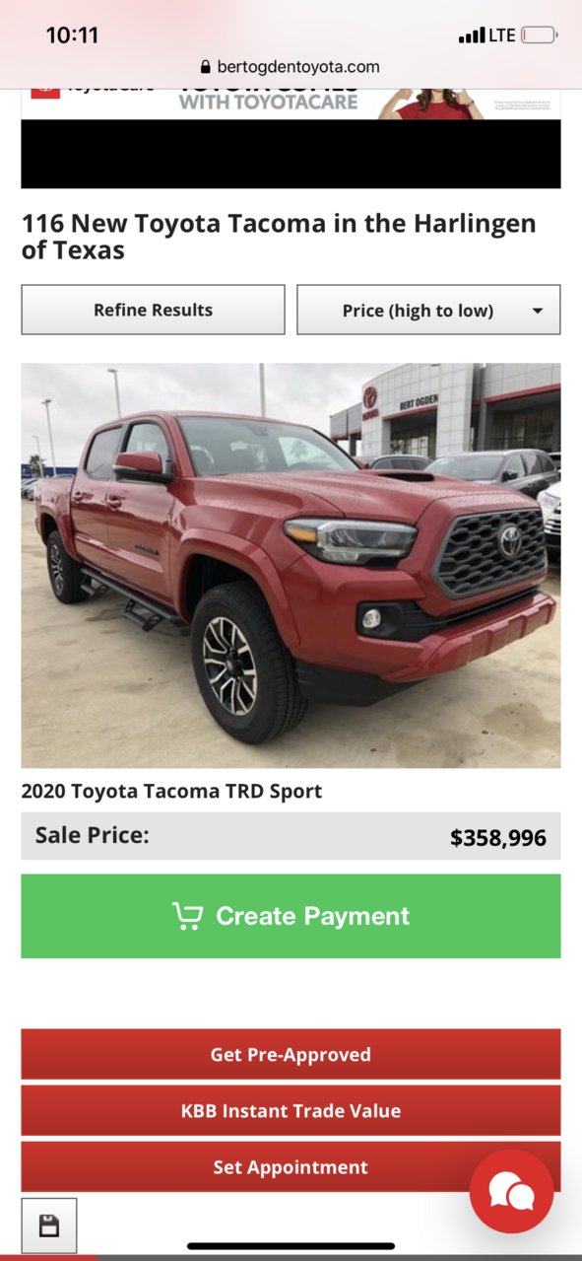This screenshot has height=1261, width=582.
Task: Click the floppy disk save icon
Action: point(48,1226)
